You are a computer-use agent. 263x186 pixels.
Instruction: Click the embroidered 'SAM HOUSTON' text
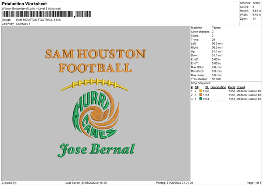click(96, 54)
